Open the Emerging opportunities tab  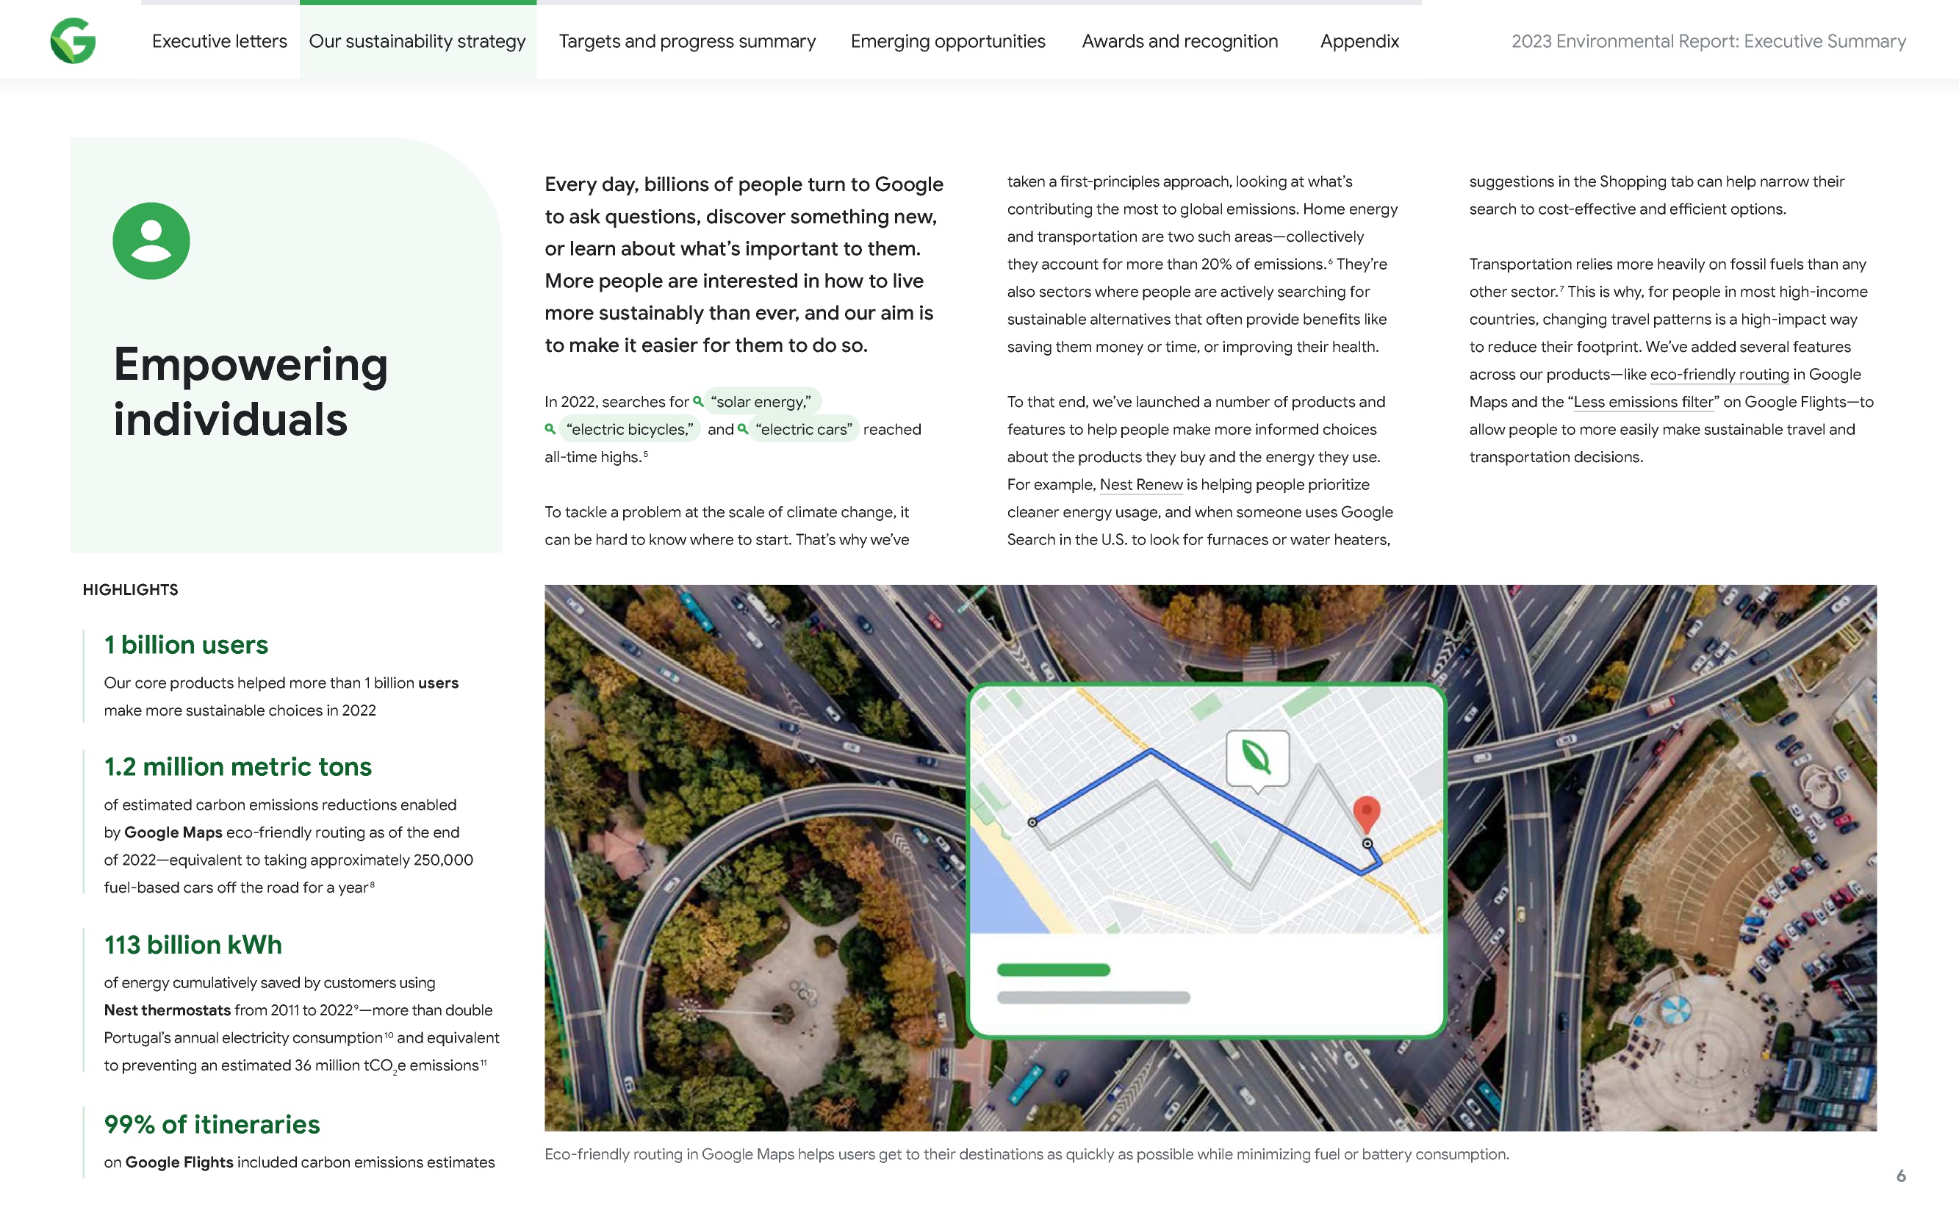click(x=948, y=41)
